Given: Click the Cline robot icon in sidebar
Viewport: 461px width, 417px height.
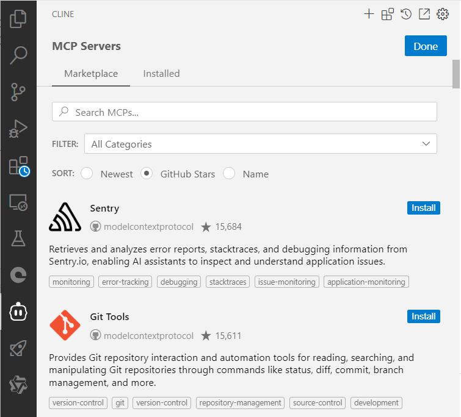Looking at the screenshot, I should pyautogui.click(x=18, y=312).
